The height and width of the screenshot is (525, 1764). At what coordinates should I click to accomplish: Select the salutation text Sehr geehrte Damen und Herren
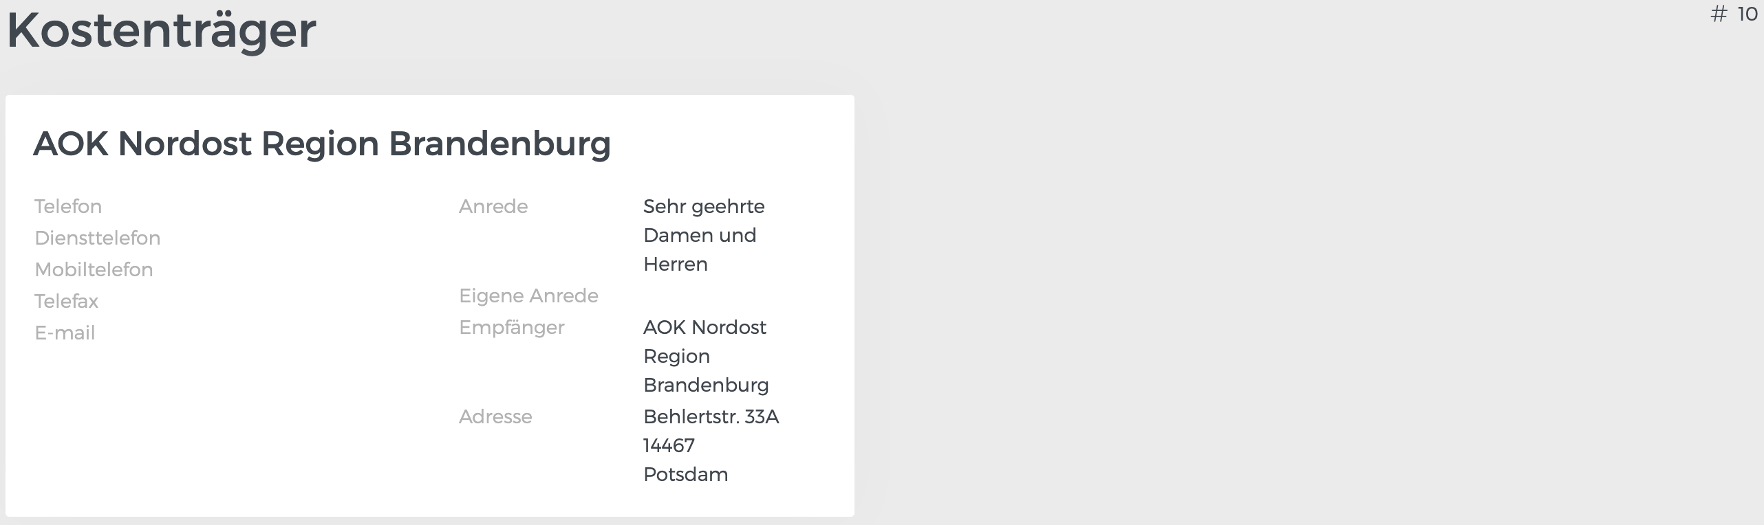tap(703, 235)
